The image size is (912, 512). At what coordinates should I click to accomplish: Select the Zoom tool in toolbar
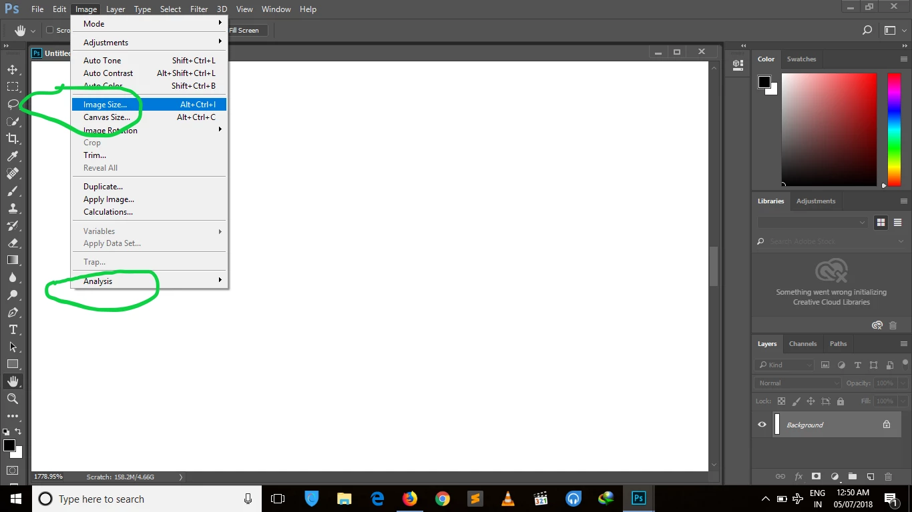click(13, 399)
